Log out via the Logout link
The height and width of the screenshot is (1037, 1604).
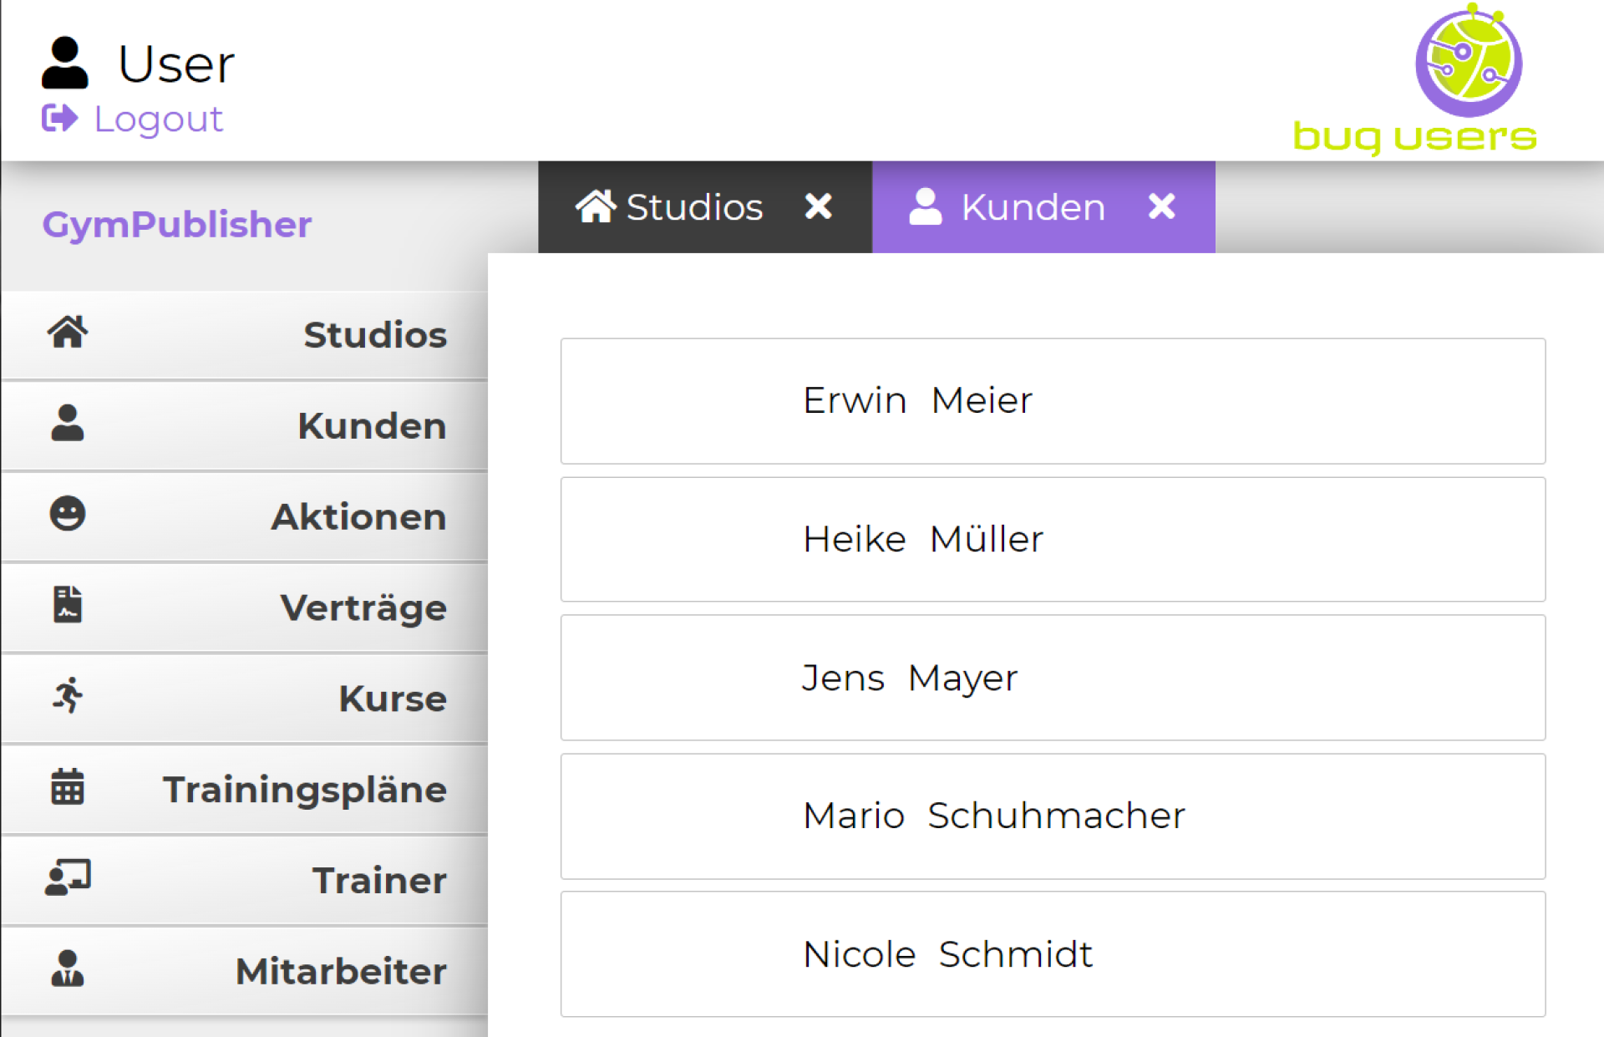(158, 119)
